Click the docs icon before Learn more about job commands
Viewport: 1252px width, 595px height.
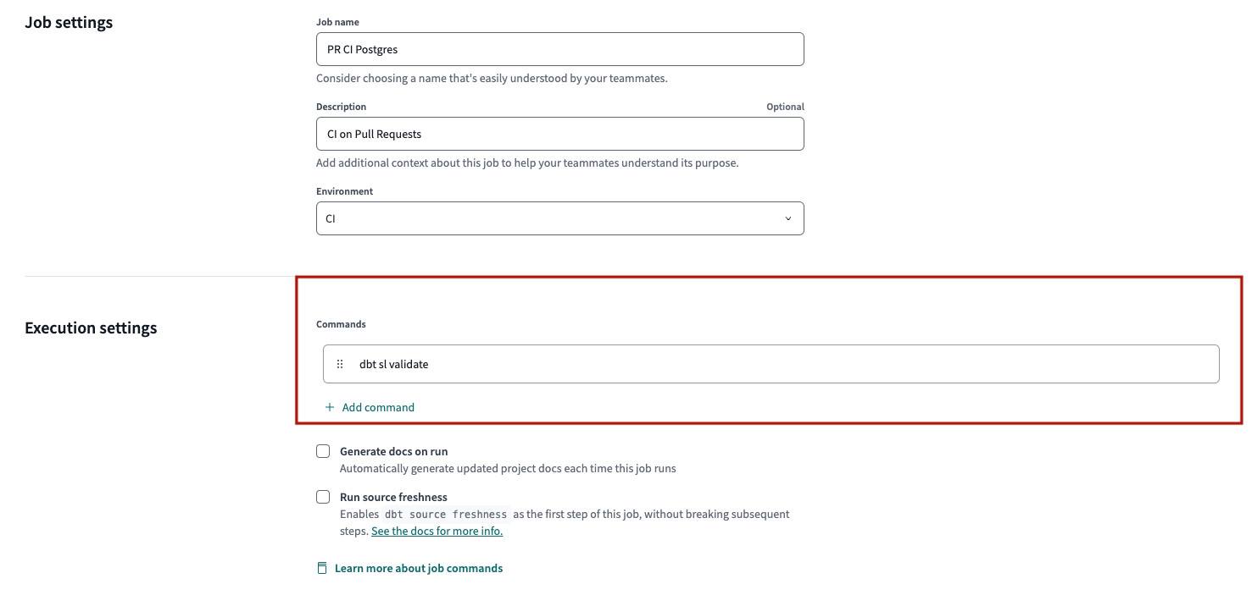coord(321,568)
